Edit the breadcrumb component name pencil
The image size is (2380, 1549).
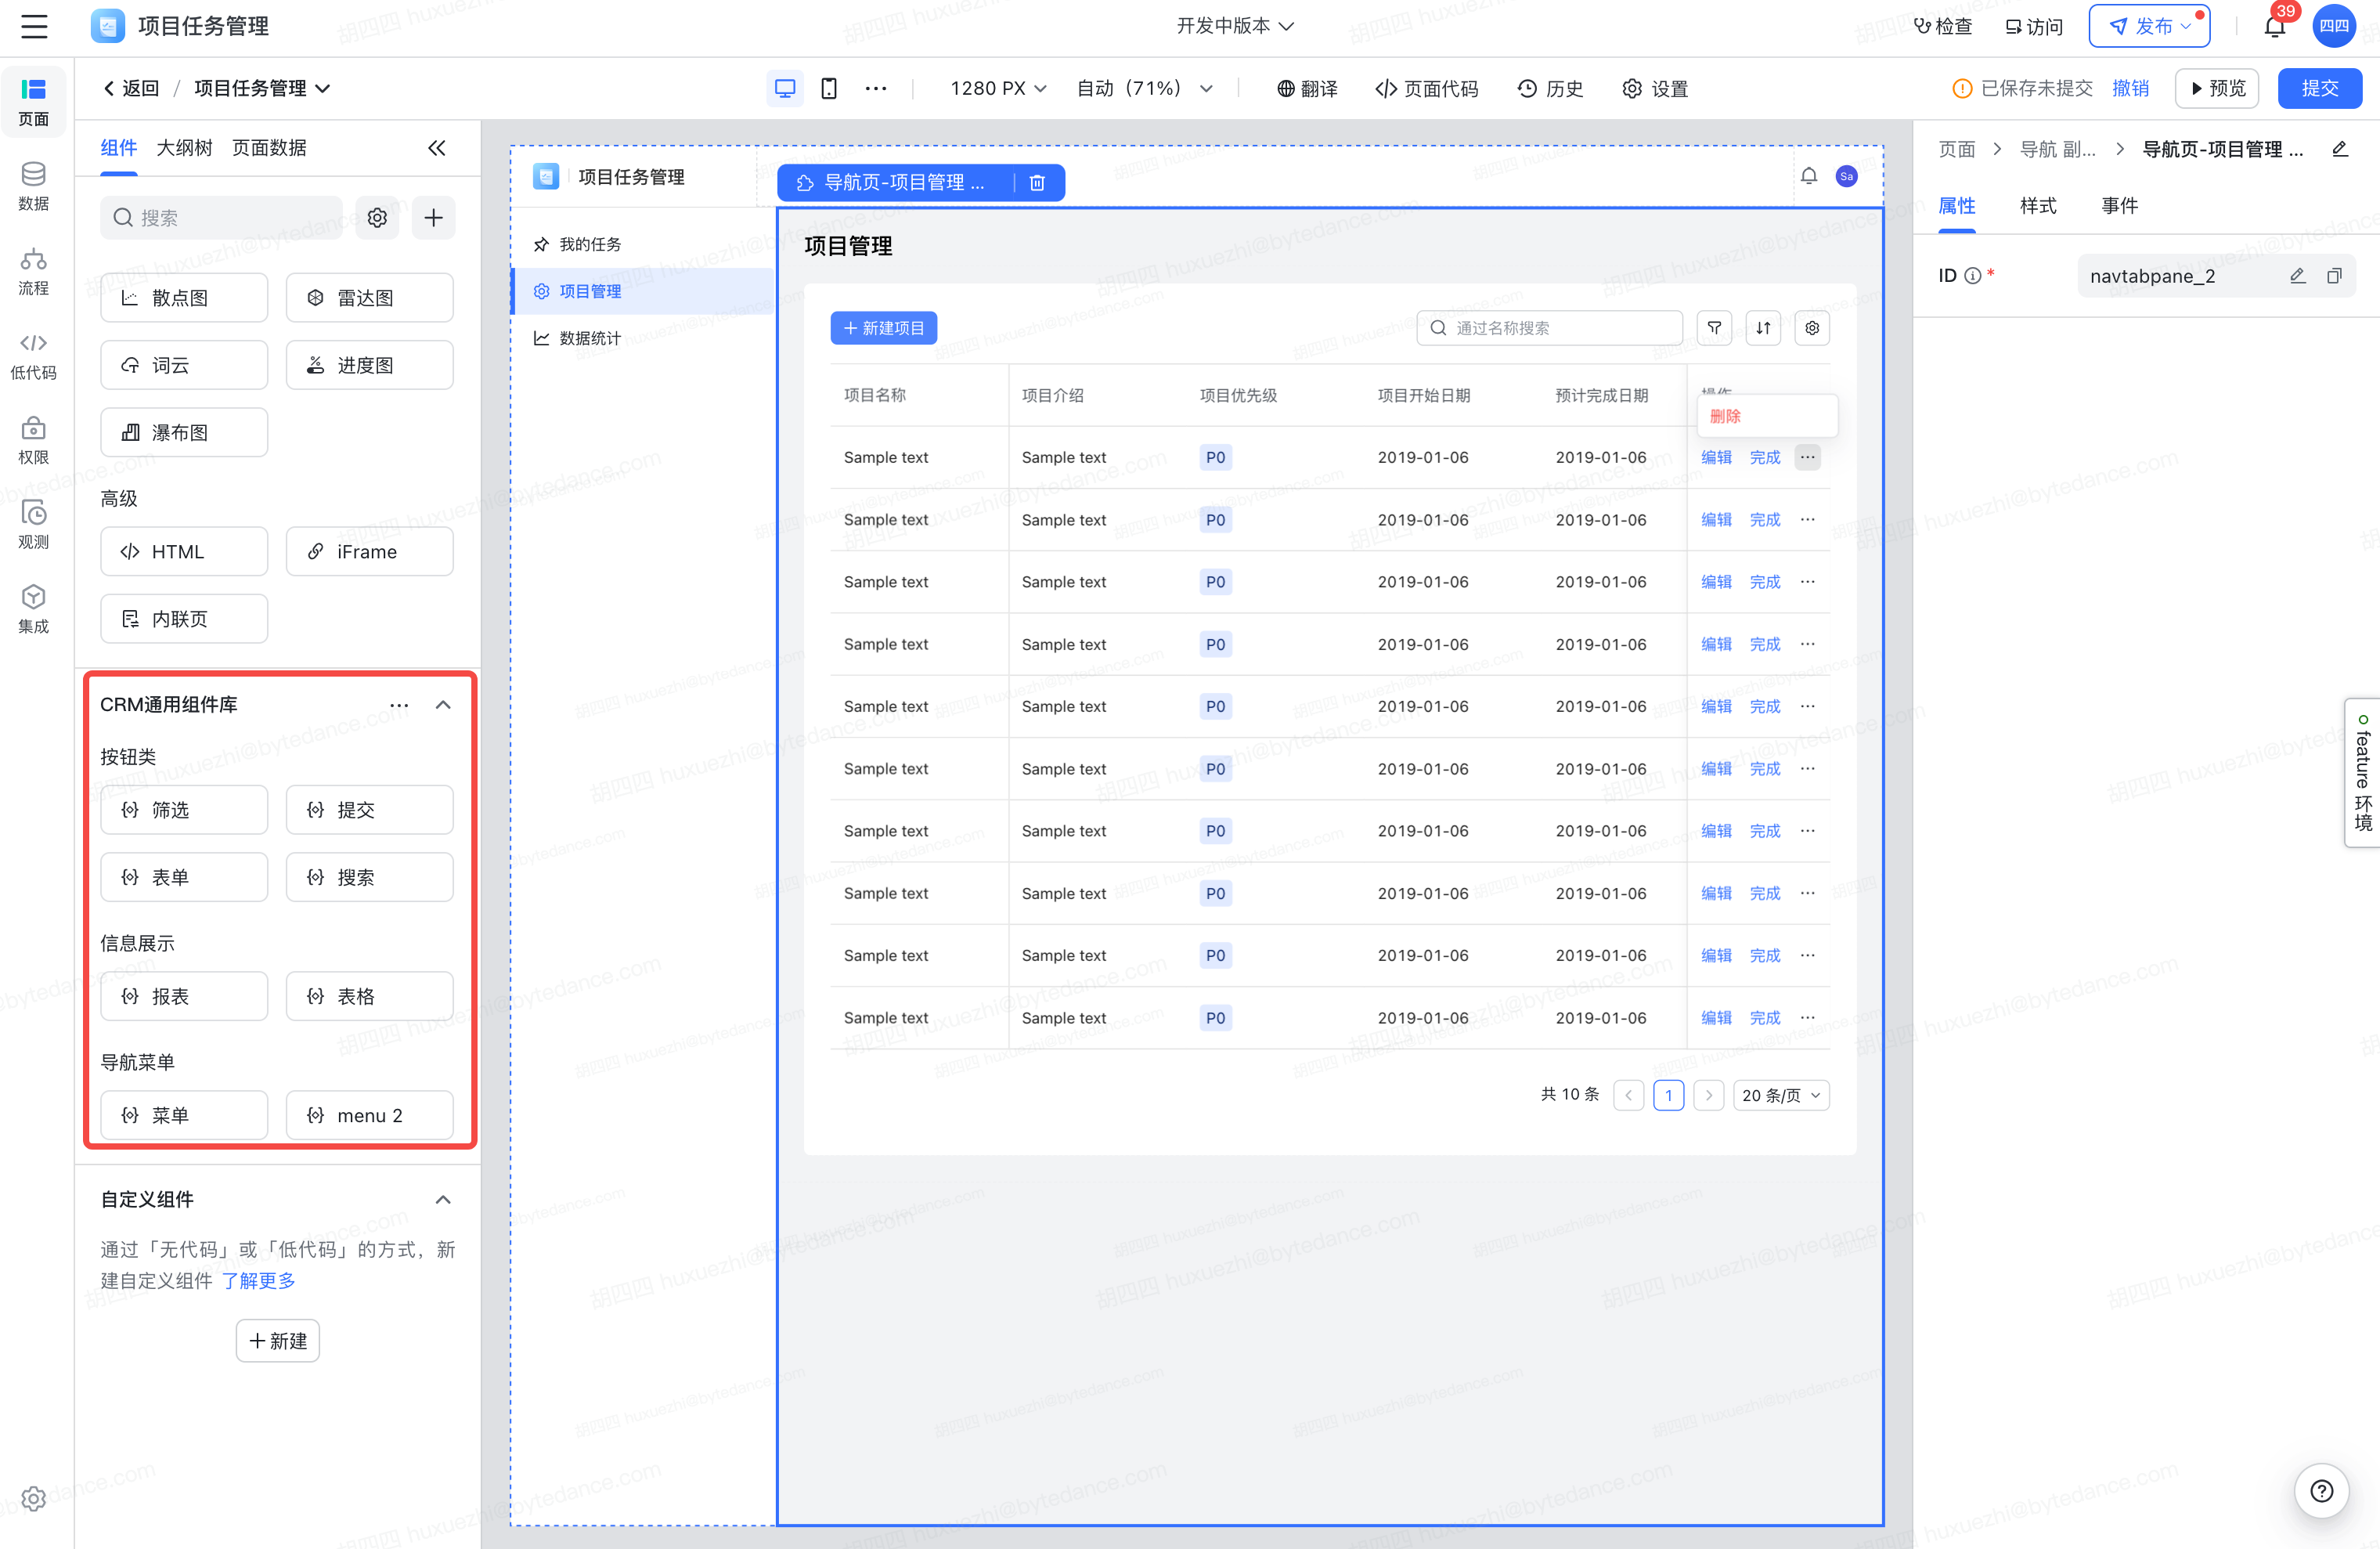pos(2340,149)
